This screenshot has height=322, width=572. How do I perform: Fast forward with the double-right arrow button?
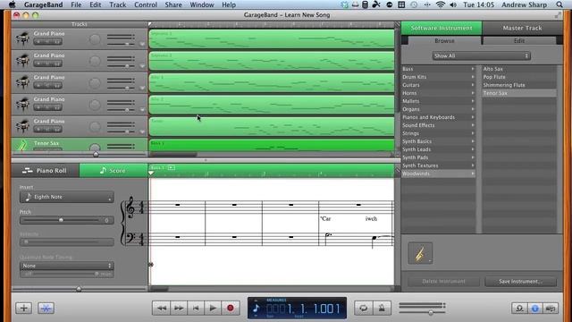click(x=179, y=308)
